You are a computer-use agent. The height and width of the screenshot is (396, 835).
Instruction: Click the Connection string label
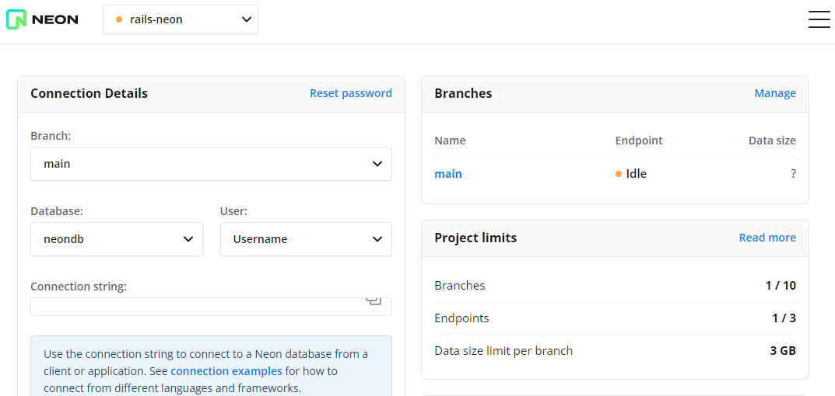(x=79, y=287)
